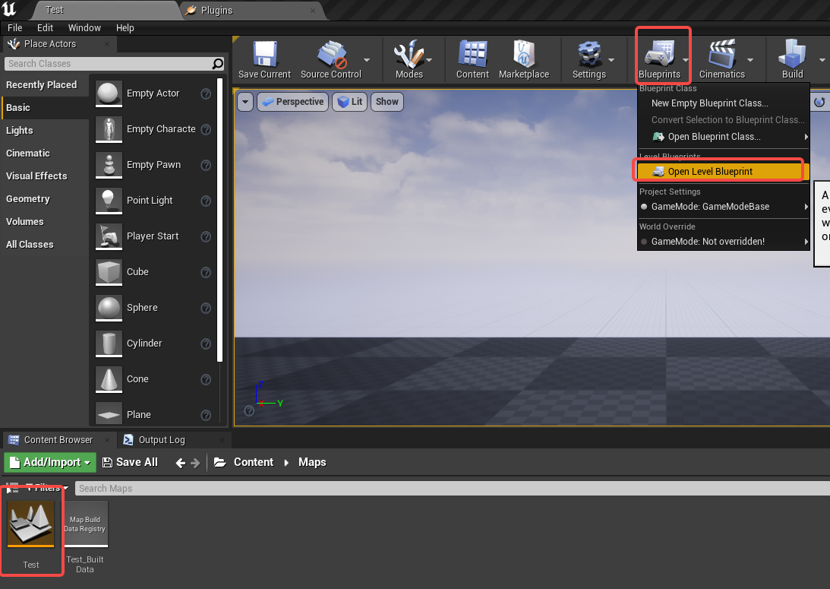Select the Empty Actor sphere icon
The width and height of the screenshot is (830, 589).
click(x=109, y=93)
